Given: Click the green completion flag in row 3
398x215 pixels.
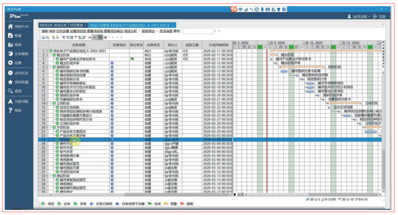Looking at the screenshot, I should click(x=132, y=59).
